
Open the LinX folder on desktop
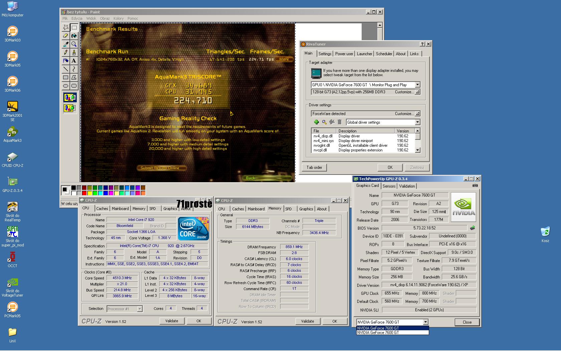pyautogui.click(x=12, y=335)
